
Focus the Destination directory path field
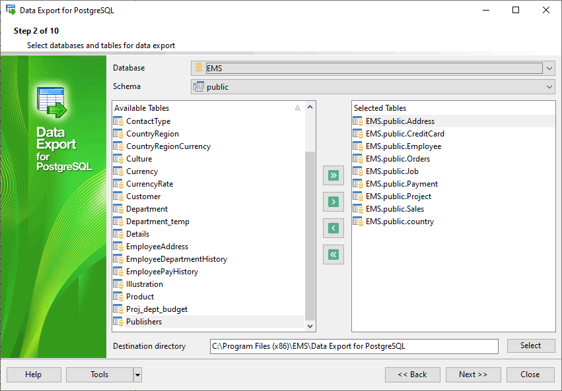(x=353, y=346)
